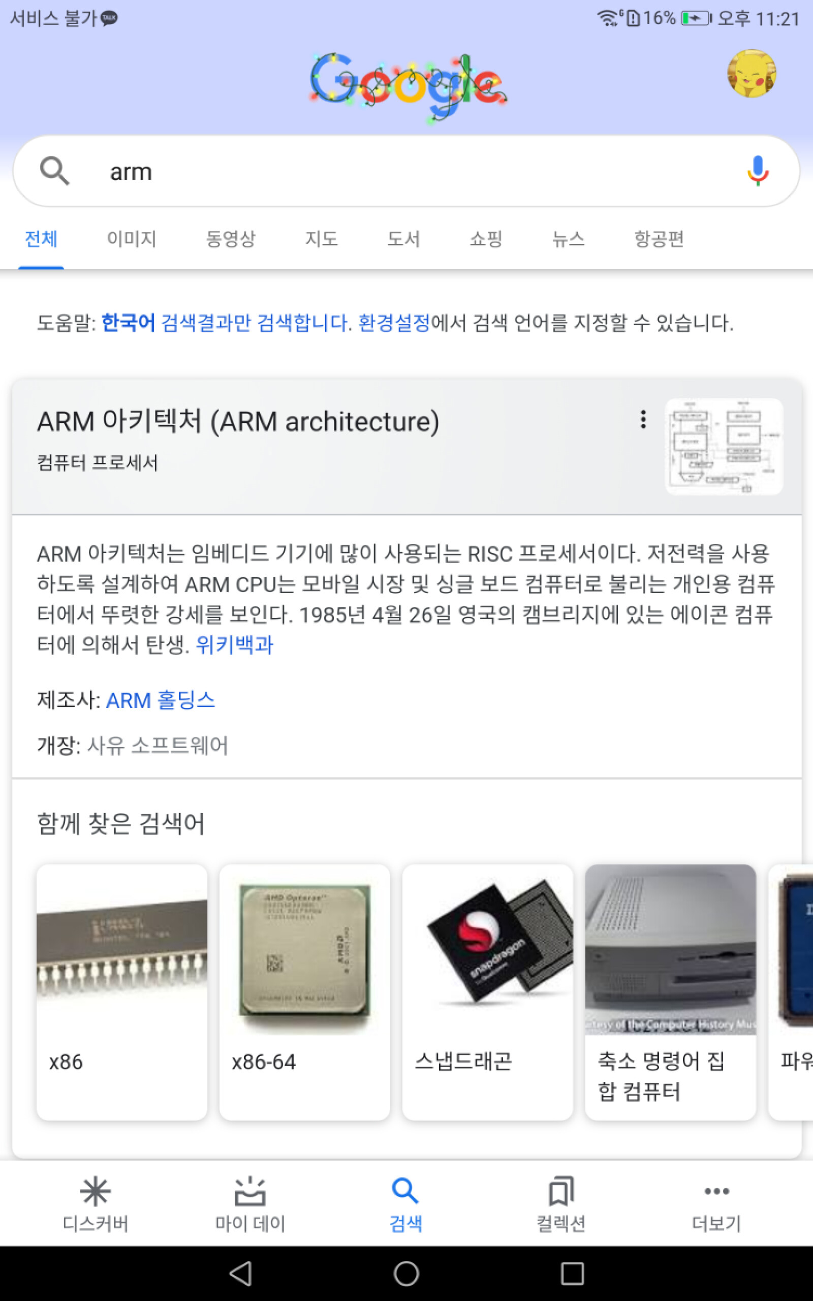Viewport: 813px width, 1301px height.
Task: Switch to the 뉴스 tab
Action: (x=569, y=238)
